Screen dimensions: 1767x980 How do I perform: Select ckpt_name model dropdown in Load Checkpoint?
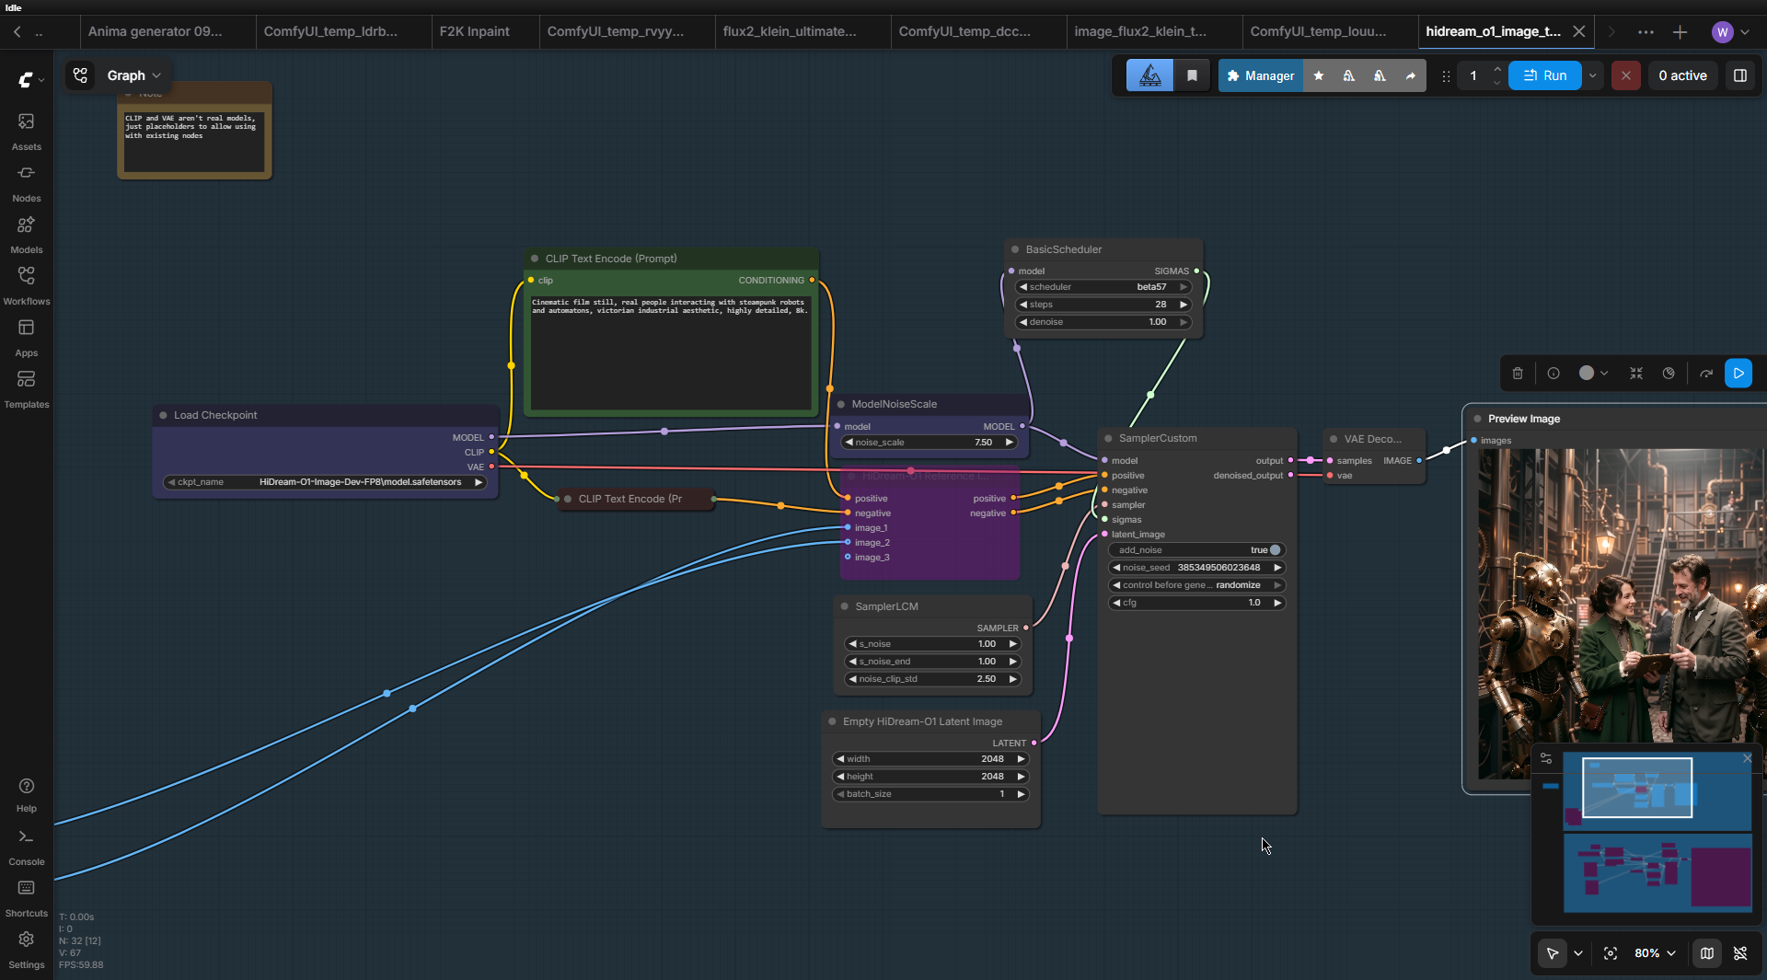(x=324, y=482)
